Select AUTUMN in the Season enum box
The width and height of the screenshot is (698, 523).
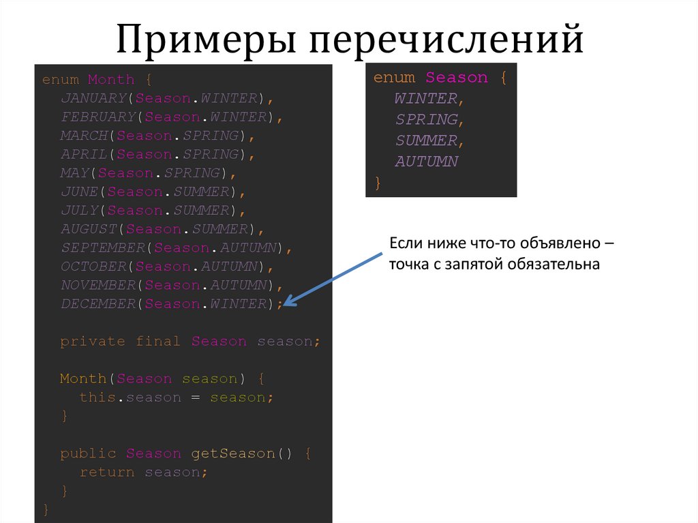426,162
